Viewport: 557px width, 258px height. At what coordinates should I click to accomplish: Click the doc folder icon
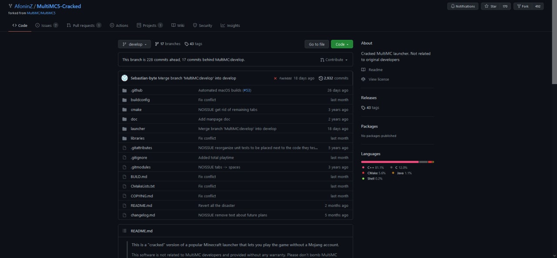(124, 119)
